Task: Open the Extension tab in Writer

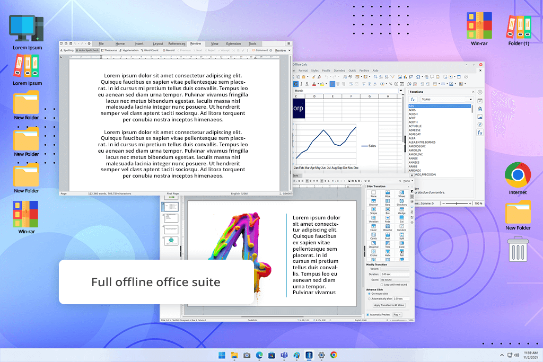Action: coord(233,43)
